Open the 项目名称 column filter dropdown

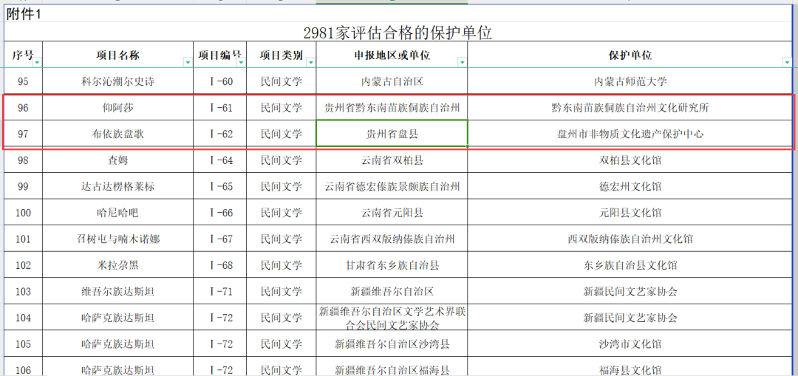188,62
